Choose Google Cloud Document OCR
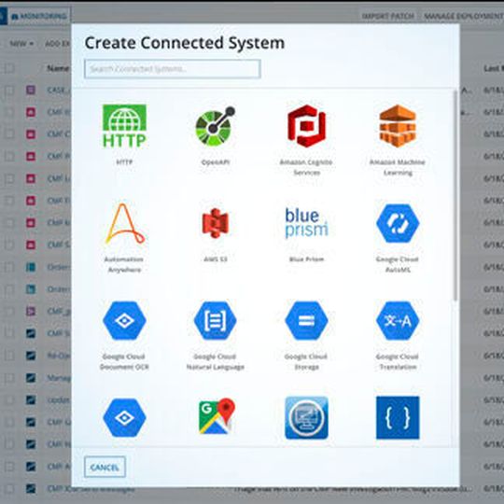 click(x=124, y=320)
